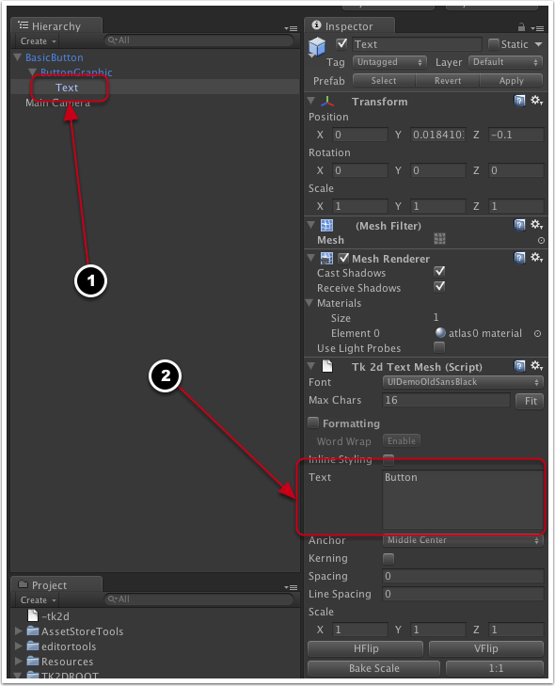Open the Hierarchy panel options menu
The image size is (555, 686).
[291, 28]
